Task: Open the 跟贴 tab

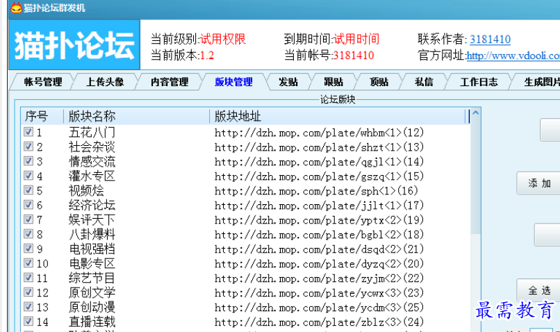Action: pyautogui.click(x=333, y=82)
